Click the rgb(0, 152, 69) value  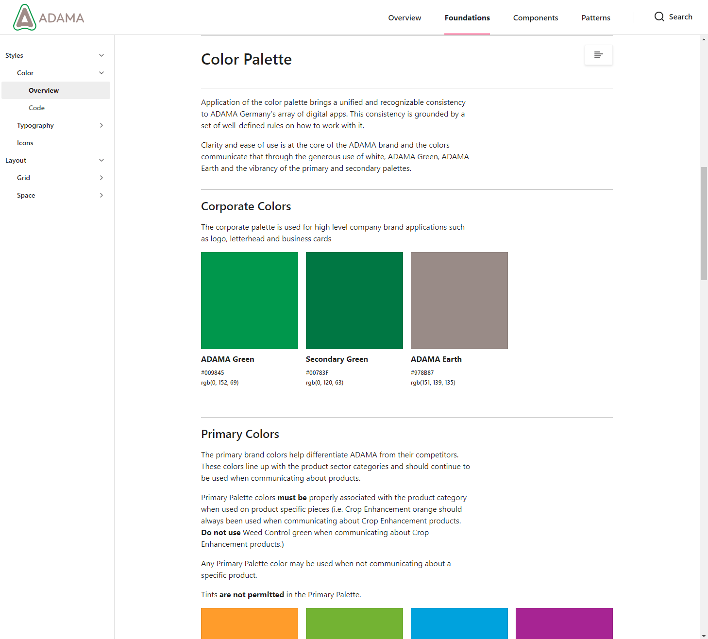[x=220, y=383]
